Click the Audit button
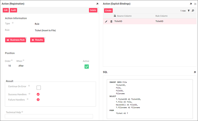This screenshot has width=198, height=121. coord(13,10)
